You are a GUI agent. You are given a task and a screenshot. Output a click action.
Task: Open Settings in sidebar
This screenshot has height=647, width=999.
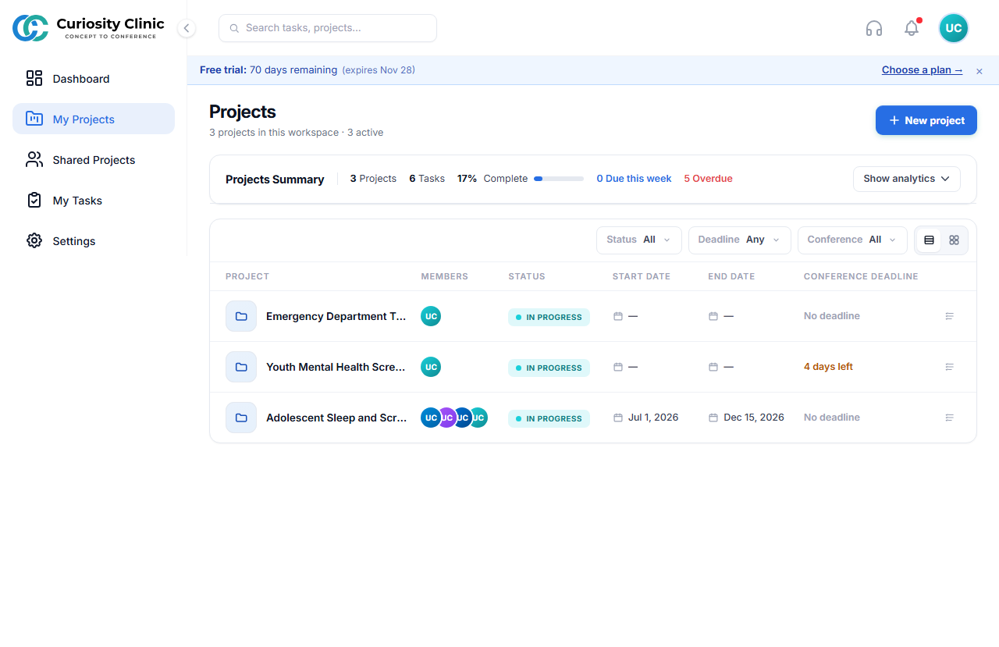point(94,240)
